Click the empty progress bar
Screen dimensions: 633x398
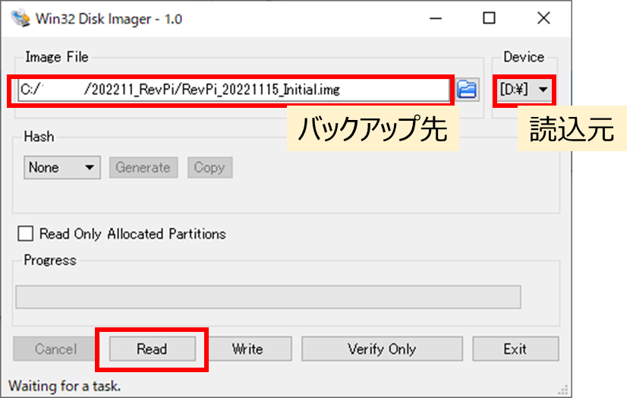point(268,297)
